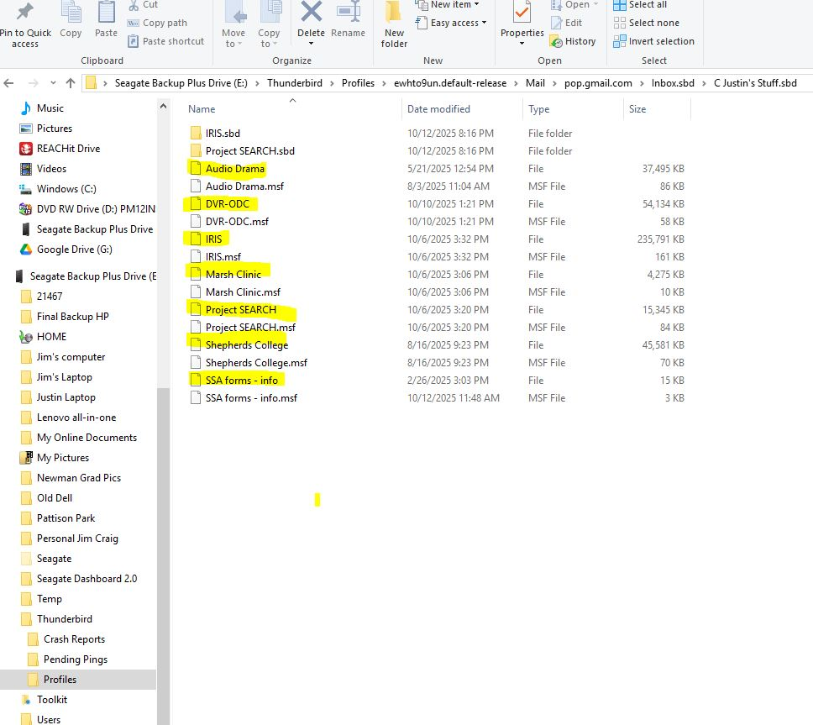This screenshot has height=725, width=813.
Task: Open the HOME item in the sidebar
Action: pos(50,337)
